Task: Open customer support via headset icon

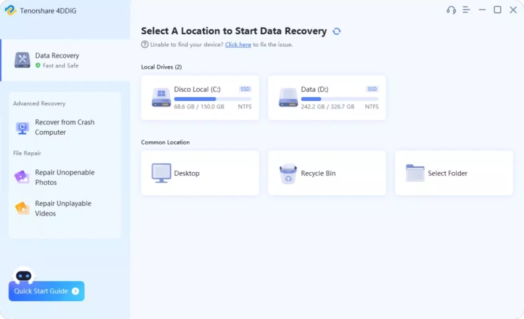Action: tap(451, 10)
